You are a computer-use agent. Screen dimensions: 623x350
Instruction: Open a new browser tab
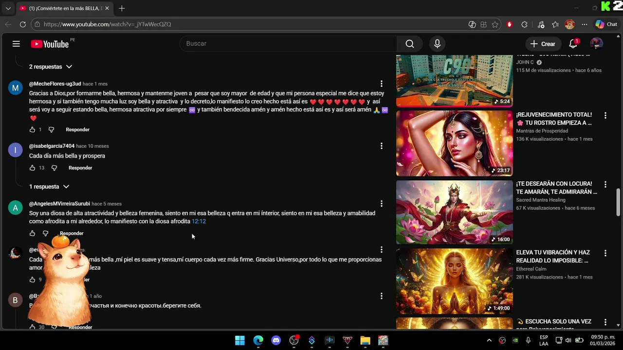click(x=122, y=8)
